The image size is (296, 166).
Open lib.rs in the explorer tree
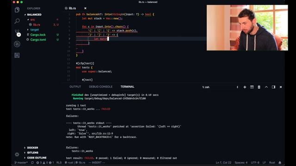pos(37,24)
